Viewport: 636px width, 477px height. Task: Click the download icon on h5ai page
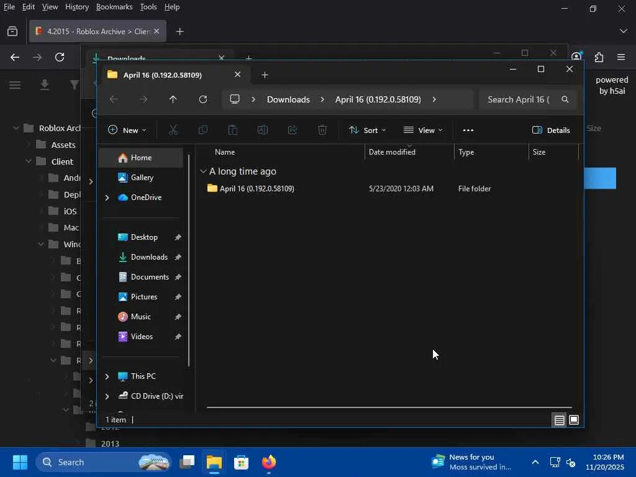[x=45, y=84]
